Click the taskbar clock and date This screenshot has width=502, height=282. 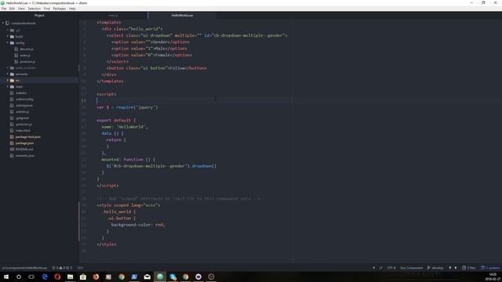coord(493,277)
